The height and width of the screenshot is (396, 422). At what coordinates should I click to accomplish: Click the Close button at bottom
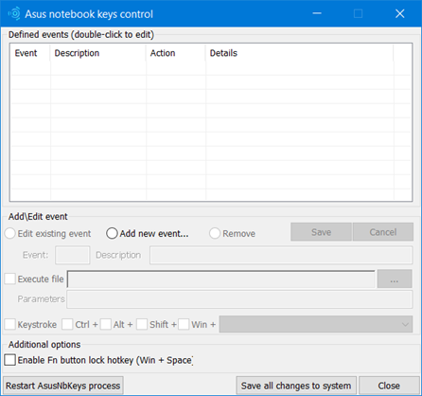[389, 386]
